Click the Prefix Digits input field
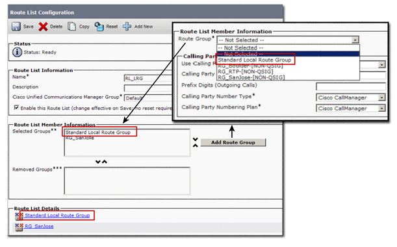Viewport: 397px width, 247px height. point(351,86)
